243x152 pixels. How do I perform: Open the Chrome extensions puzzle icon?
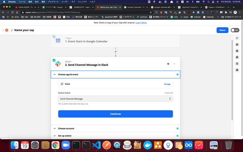coord(226,12)
